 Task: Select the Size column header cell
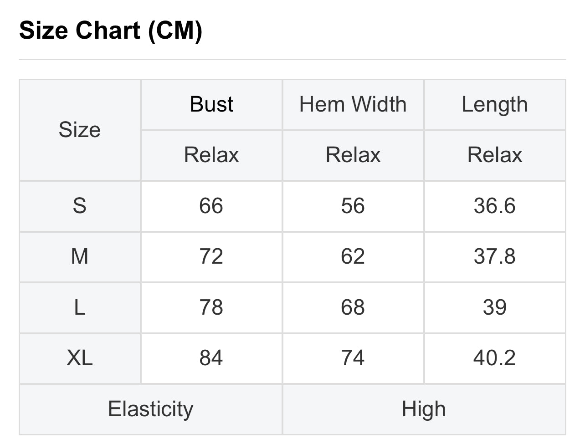(x=79, y=130)
